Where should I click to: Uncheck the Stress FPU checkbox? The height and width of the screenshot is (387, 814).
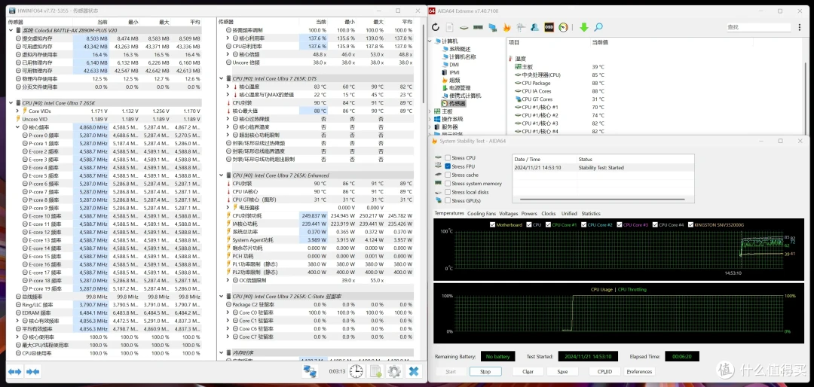tap(448, 166)
